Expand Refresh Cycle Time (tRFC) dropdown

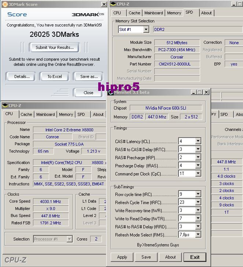coord(198,202)
